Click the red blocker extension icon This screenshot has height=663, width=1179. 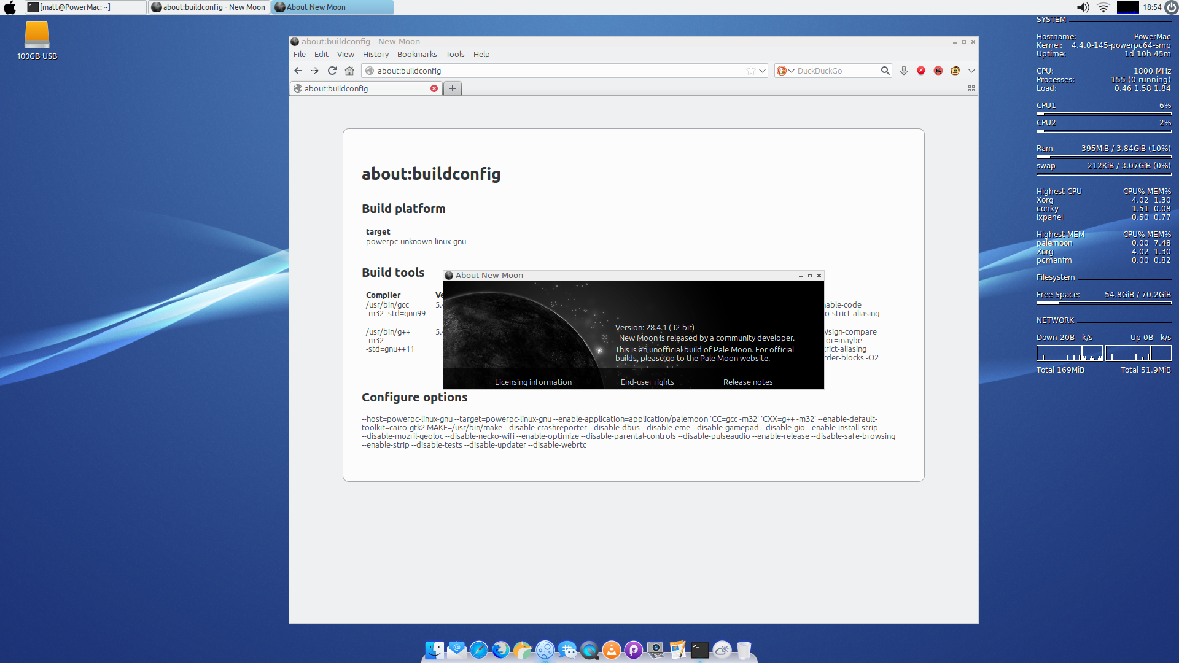(920, 71)
